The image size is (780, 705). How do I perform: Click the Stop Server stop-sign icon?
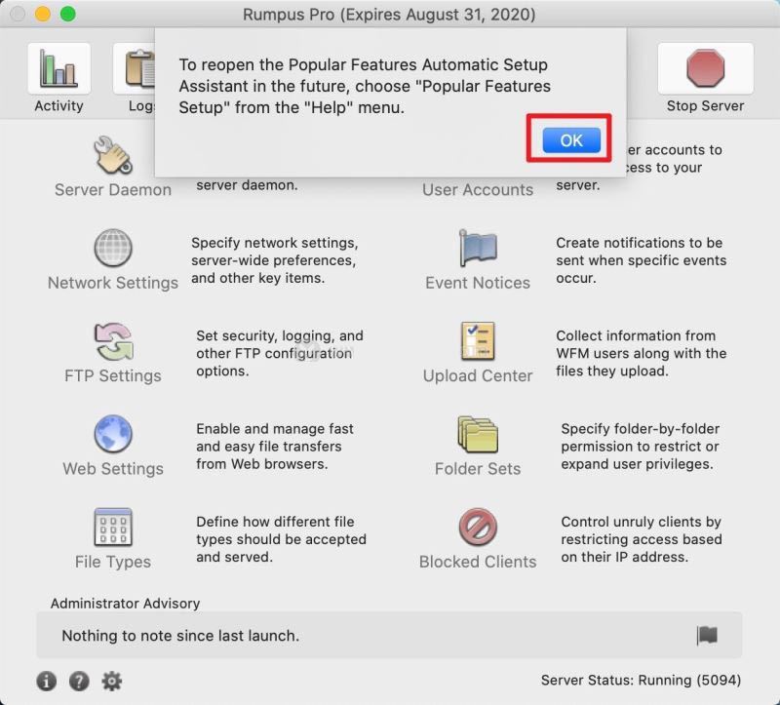click(x=705, y=68)
